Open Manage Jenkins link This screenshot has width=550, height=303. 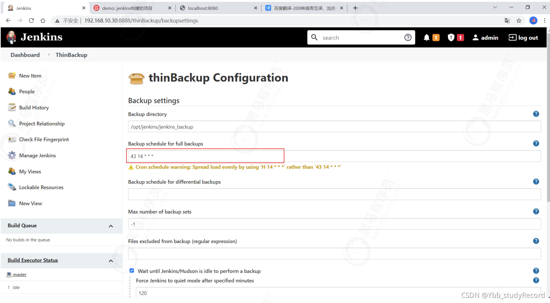38,156
